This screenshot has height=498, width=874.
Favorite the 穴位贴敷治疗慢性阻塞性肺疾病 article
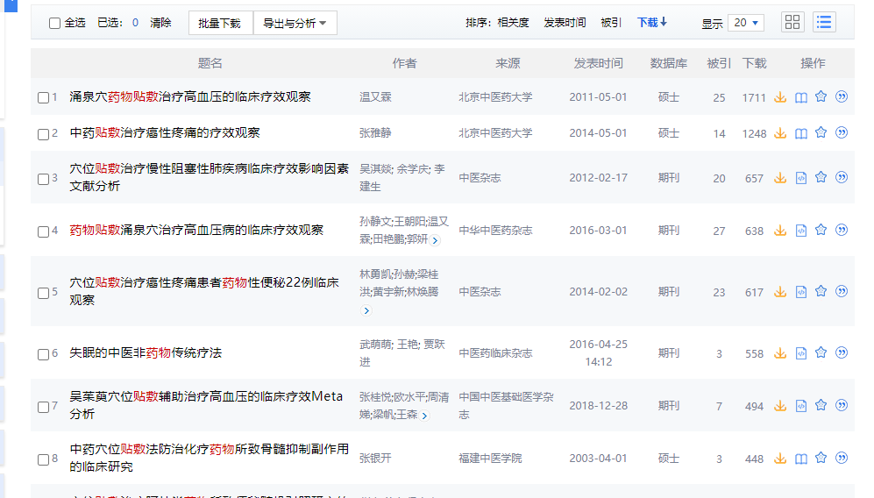(821, 177)
